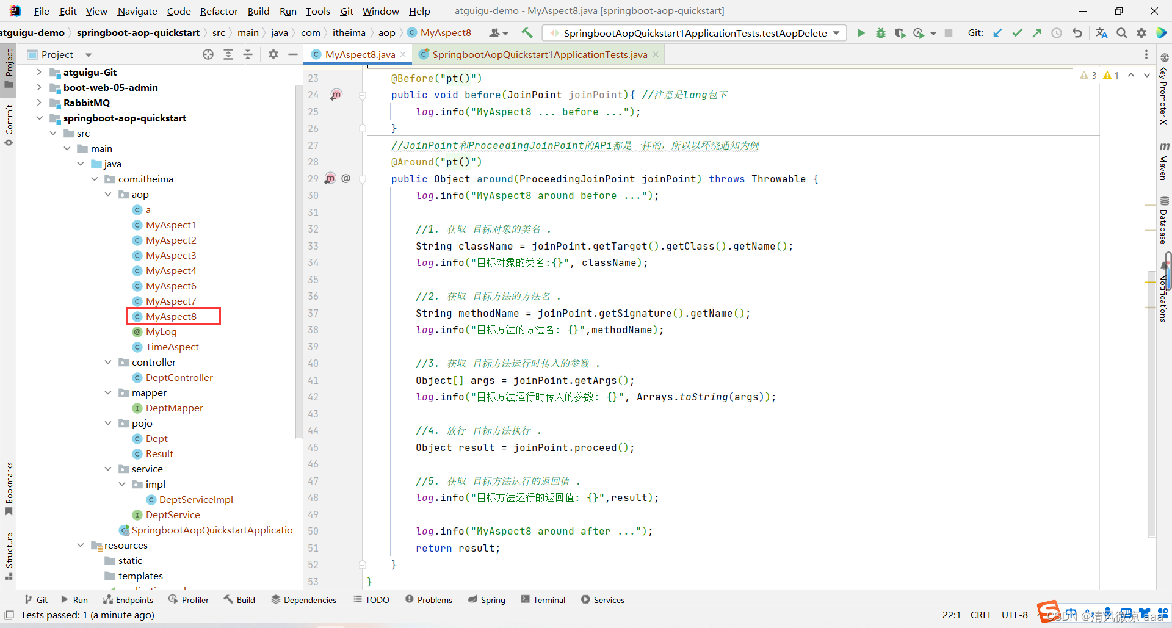The width and height of the screenshot is (1172, 628).
Task: Open Project panel options gear
Action: pos(273,54)
